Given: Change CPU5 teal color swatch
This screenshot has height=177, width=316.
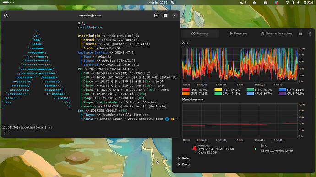Looking at the screenshot, I should pos(250,90).
